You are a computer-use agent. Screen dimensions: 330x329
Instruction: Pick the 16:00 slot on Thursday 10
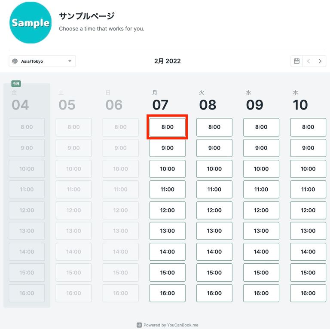tap(308, 293)
